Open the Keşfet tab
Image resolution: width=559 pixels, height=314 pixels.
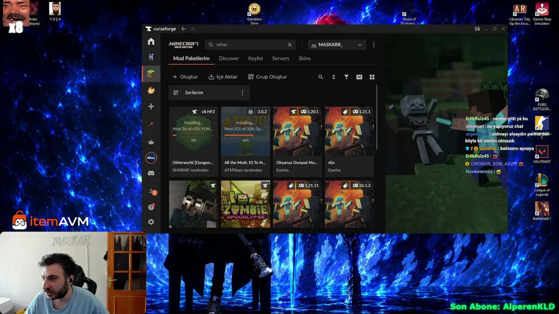point(255,58)
